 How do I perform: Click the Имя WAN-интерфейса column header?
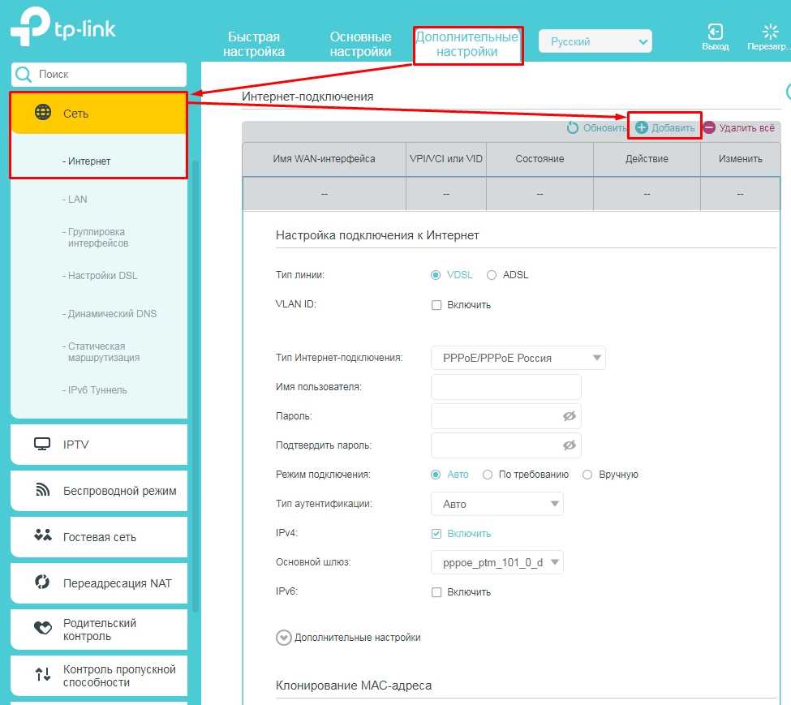coord(324,159)
